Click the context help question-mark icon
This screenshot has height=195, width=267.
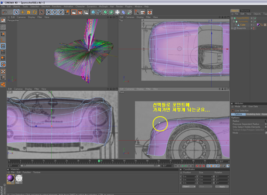tap(137, 12)
